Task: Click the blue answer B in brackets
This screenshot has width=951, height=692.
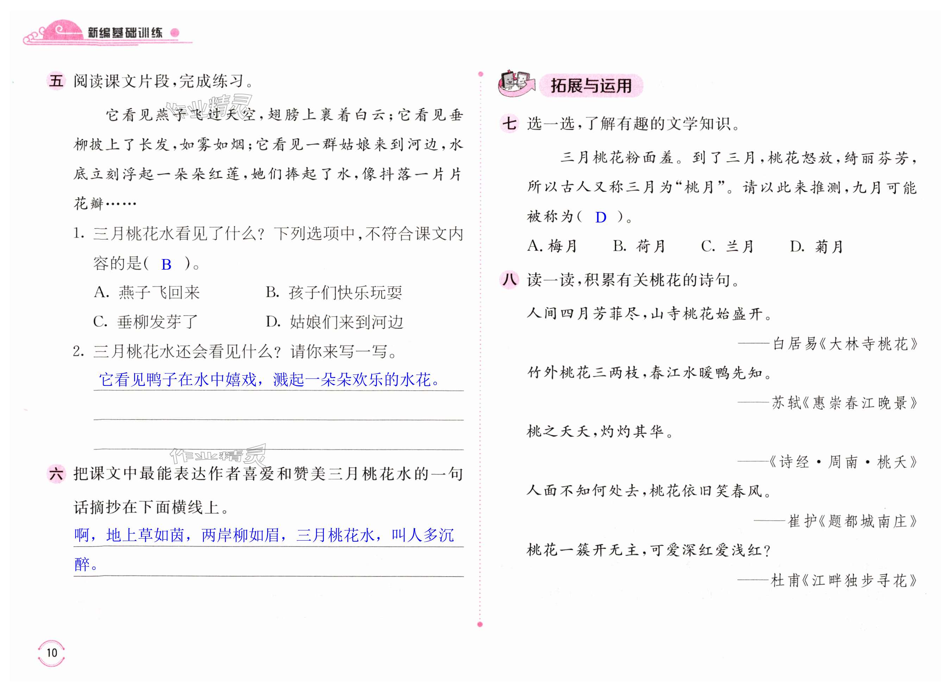Action: point(166,264)
